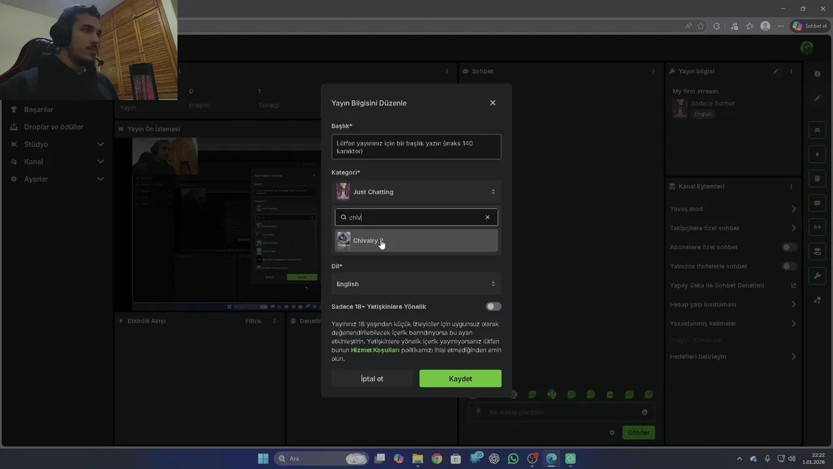Open Yasaklanmış kelimeler settings
This screenshot has width=833, height=469.
[x=733, y=324]
